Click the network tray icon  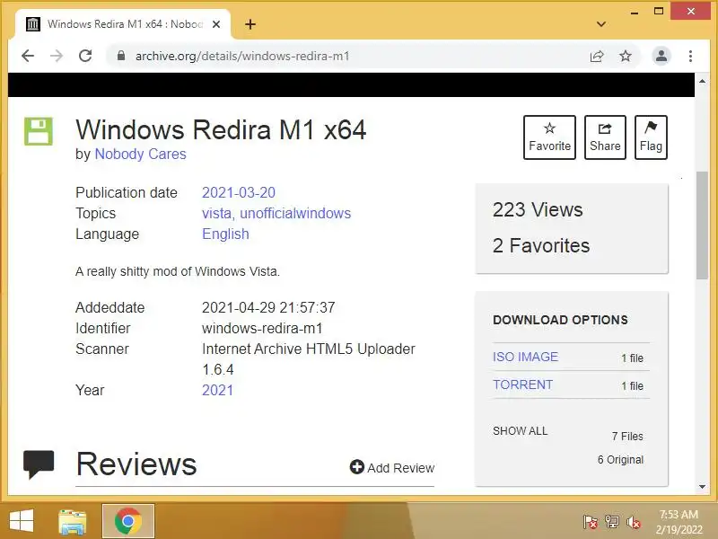click(612, 522)
